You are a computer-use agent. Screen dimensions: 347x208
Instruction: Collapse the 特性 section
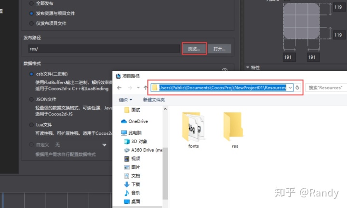(x=248, y=67)
